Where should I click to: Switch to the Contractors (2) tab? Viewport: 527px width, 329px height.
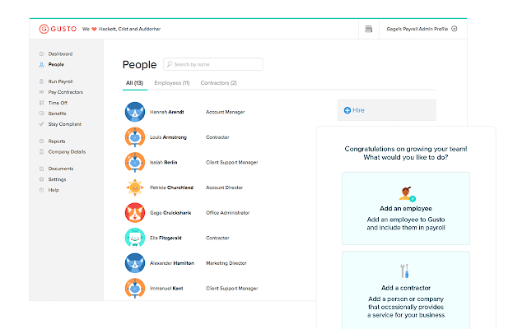click(218, 83)
